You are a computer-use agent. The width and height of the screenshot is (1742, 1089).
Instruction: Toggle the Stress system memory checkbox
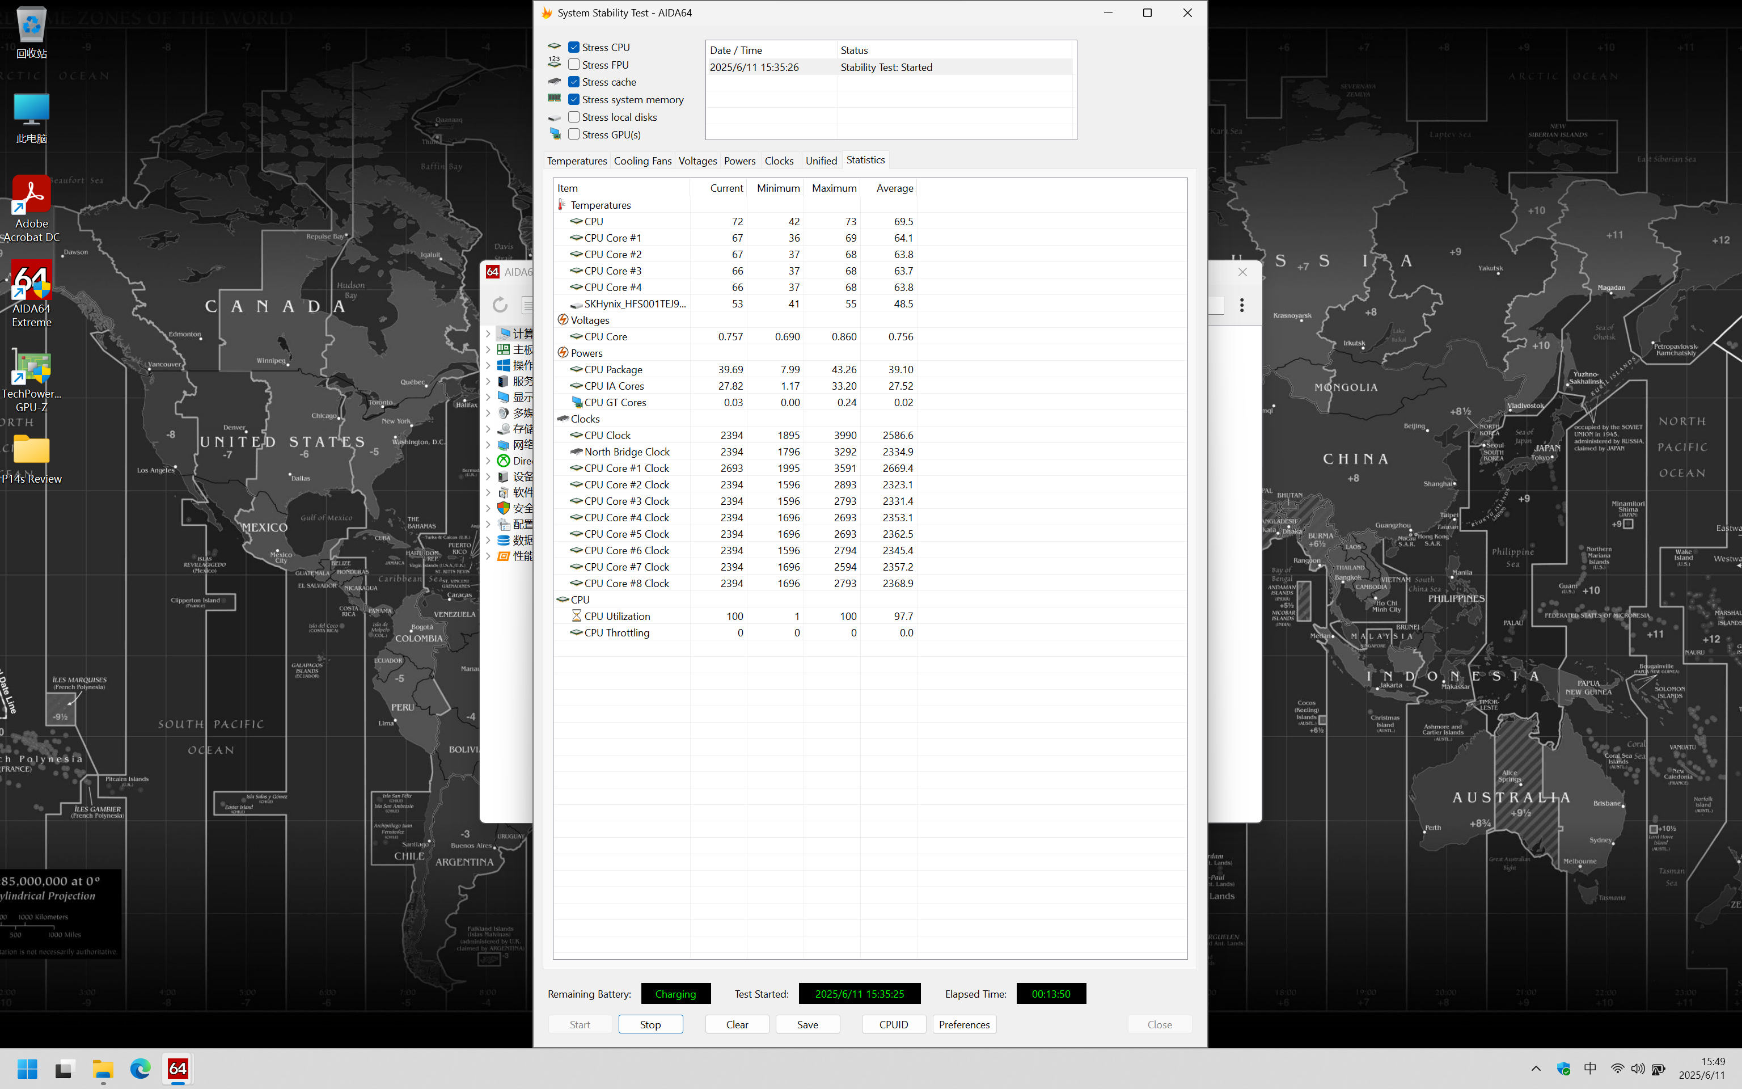(574, 99)
